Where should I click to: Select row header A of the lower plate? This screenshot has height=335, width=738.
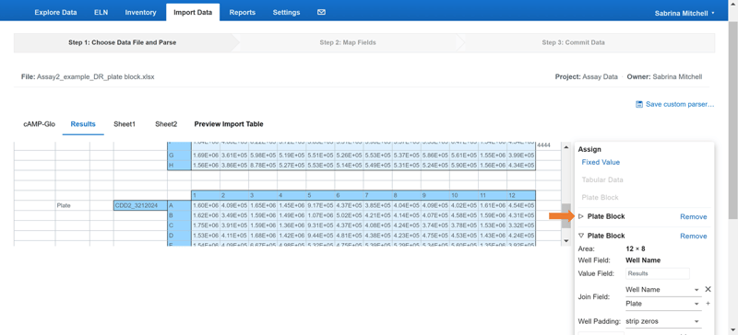pyautogui.click(x=179, y=205)
